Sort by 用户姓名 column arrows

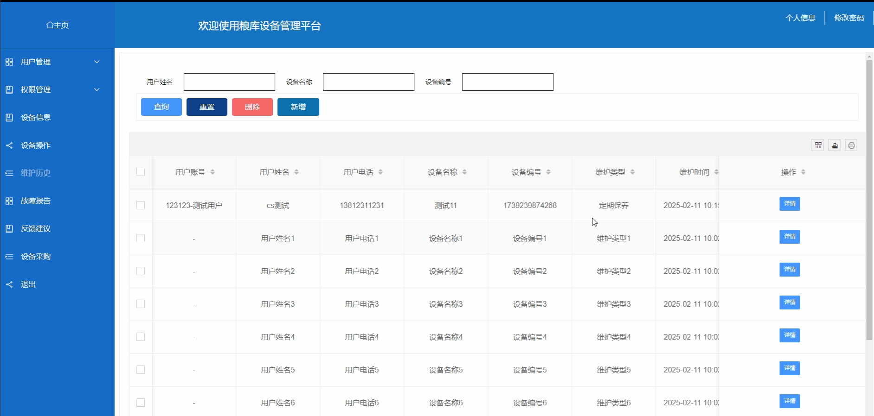pyautogui.click(x=296, y=172)
